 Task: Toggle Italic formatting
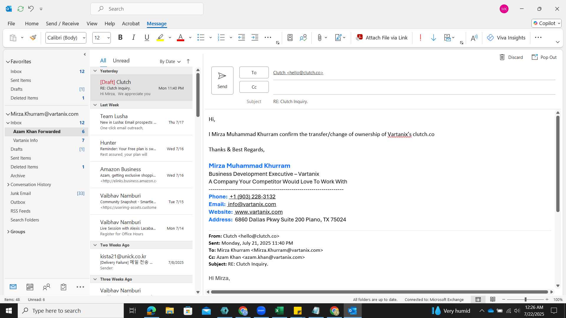[134, 38]
